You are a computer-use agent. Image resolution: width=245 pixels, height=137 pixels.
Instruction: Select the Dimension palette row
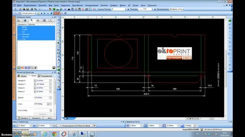click(x=36, y=34)
